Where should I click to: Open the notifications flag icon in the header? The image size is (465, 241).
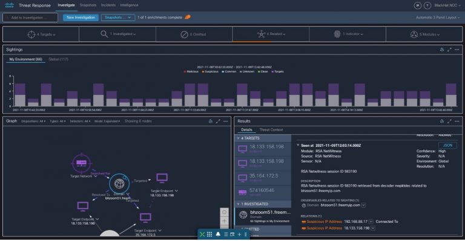click(x=417, y=5)
